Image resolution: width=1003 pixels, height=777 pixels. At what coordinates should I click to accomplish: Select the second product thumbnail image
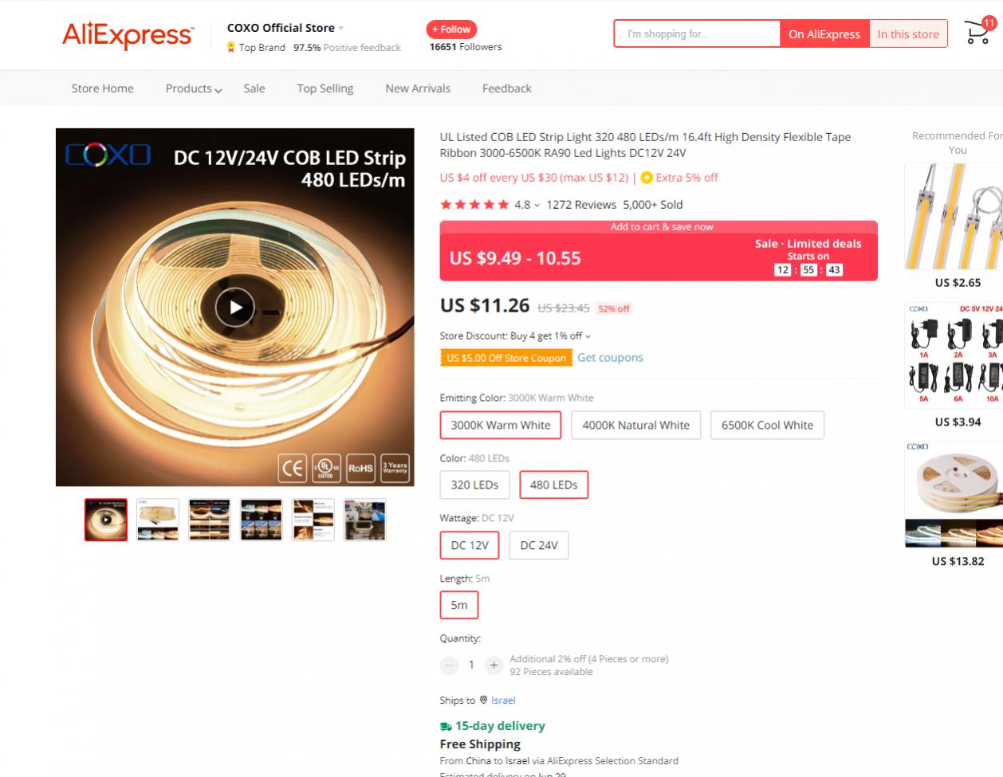click(158, 520)
